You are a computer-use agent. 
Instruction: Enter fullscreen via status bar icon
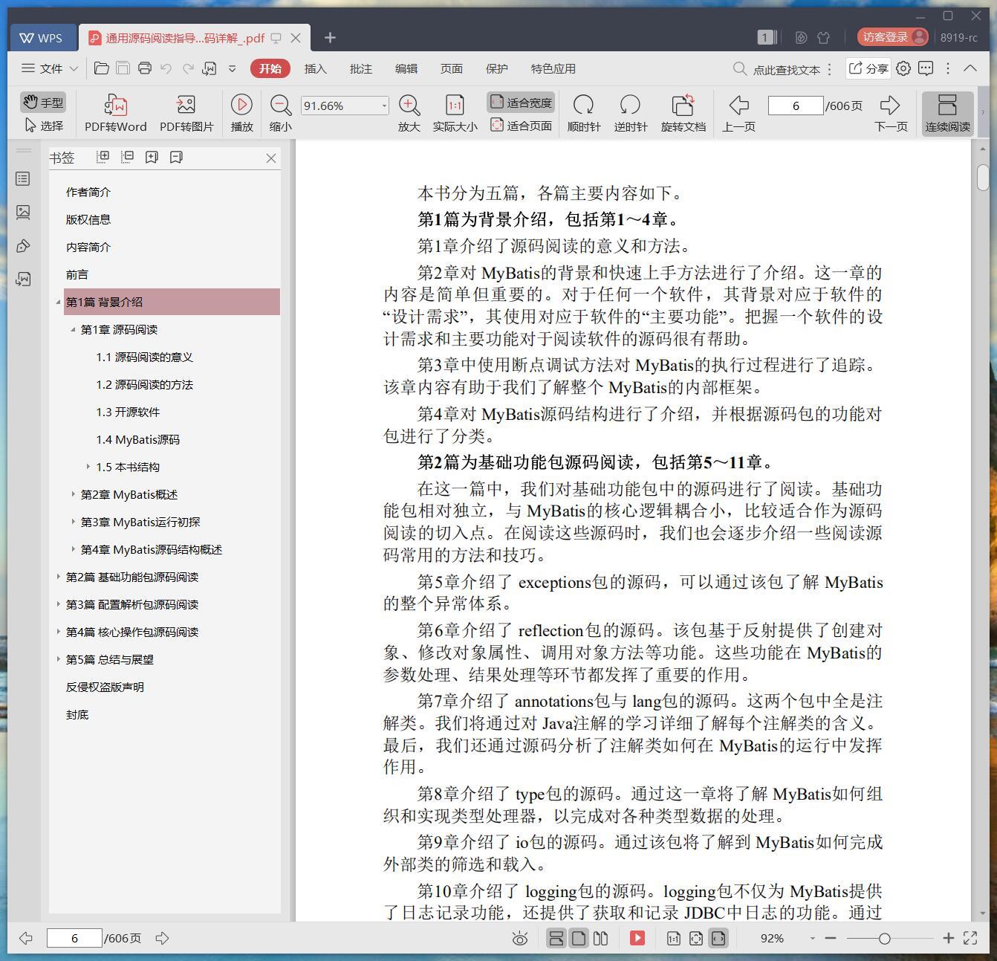click(970, 938)
